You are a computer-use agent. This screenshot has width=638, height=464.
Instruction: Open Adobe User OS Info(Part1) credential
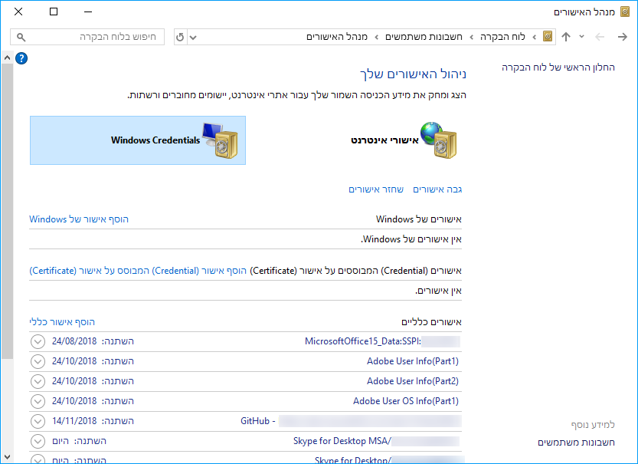coord(406,401)
